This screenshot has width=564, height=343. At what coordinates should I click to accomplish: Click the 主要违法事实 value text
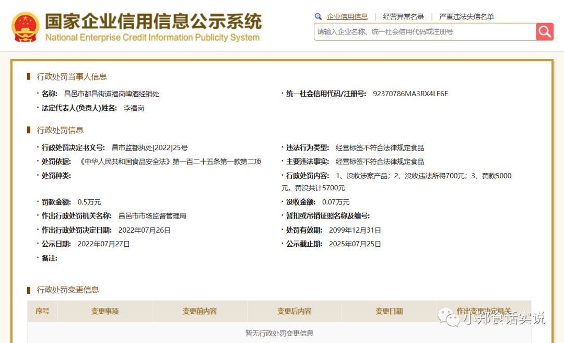pyautogui.click(x=380, y=162)
